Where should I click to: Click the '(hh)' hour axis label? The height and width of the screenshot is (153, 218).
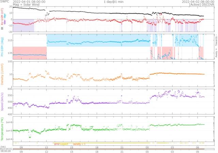tap(3, 147)
